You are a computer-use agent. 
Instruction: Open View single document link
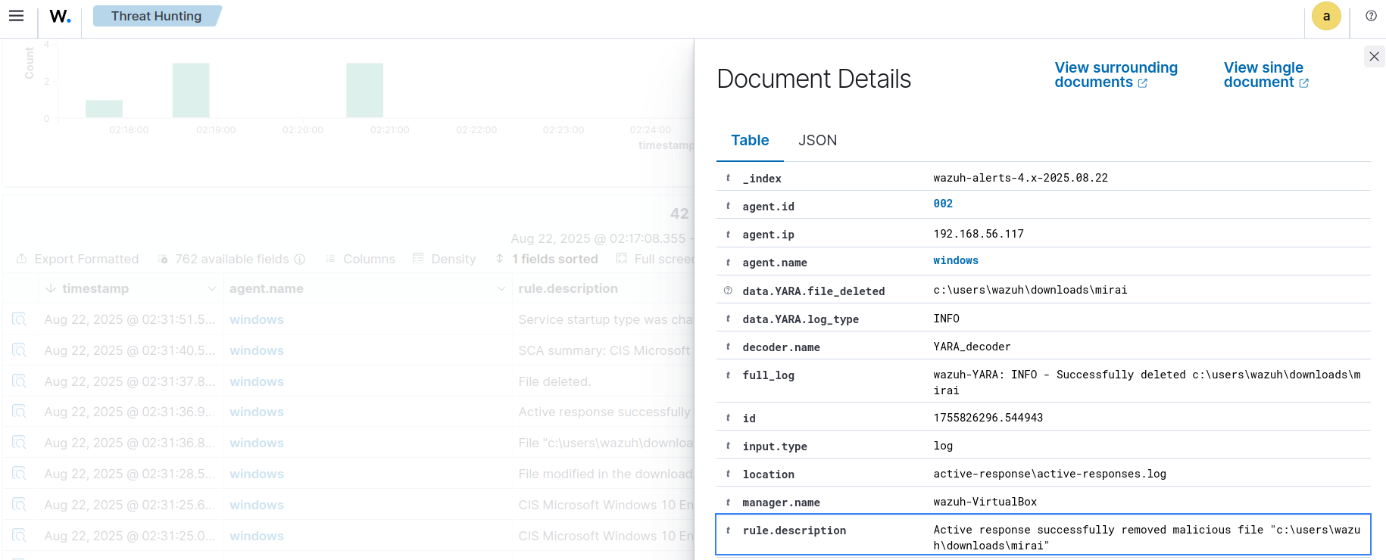(x=1265, y=75)
